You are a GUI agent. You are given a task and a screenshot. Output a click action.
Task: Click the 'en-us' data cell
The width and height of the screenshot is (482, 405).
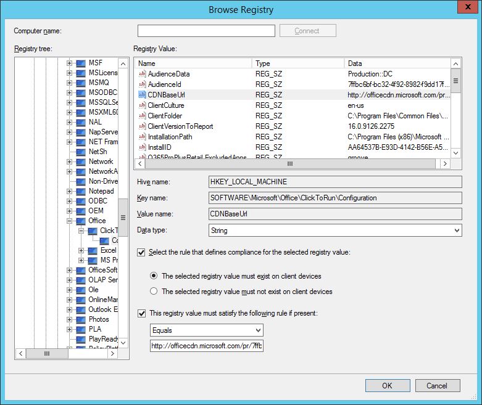tap(355, 105)
